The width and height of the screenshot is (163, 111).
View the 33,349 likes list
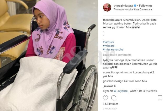click(x=110, y=104)
